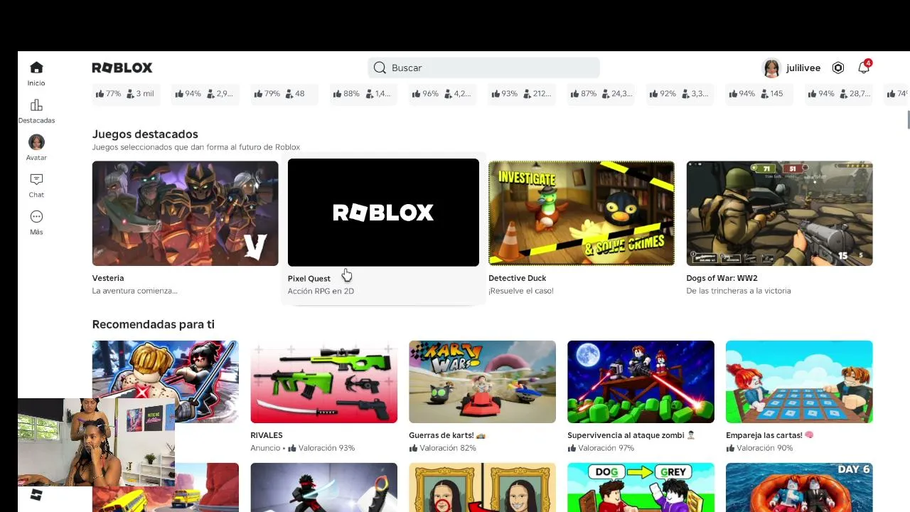Open the julilivee profile avatar picture
Screen dimensions: 910x512
(x=771, y=68)
